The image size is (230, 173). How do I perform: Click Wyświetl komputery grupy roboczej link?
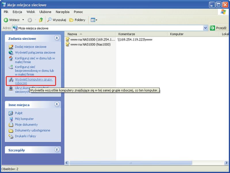[x=34, y=81]
